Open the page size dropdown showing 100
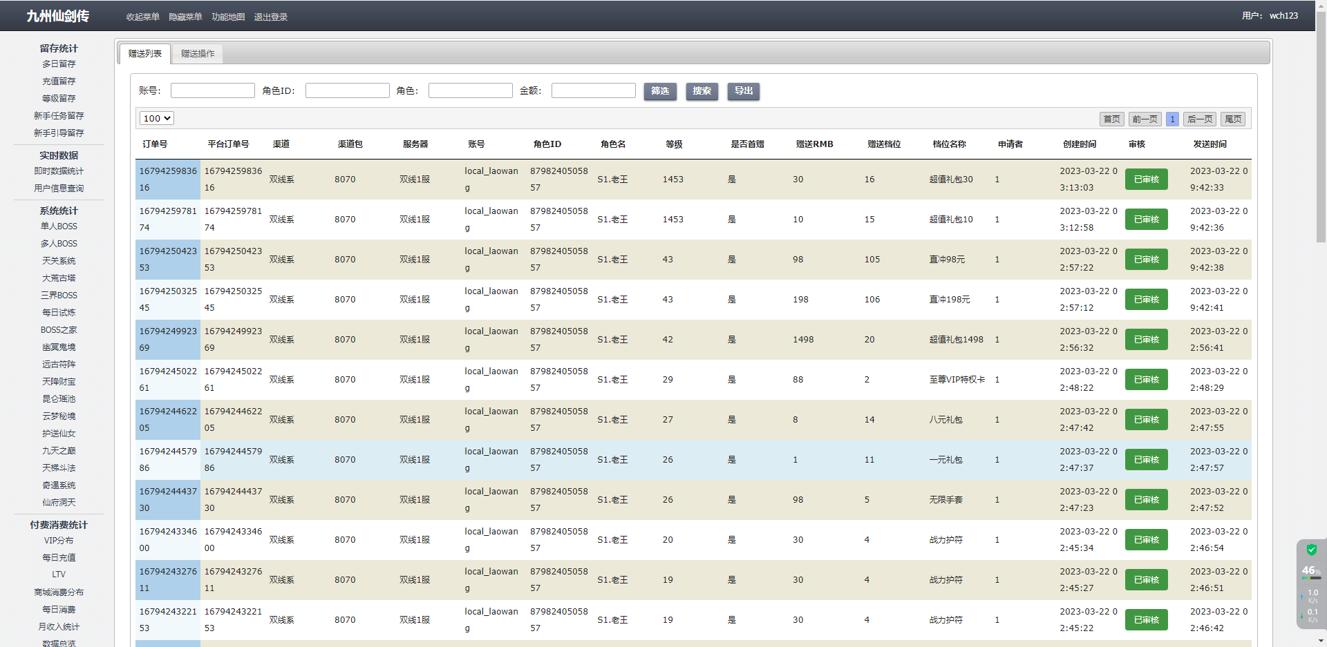The width and height of the screenshot is (1327, 647). point(157,118)
